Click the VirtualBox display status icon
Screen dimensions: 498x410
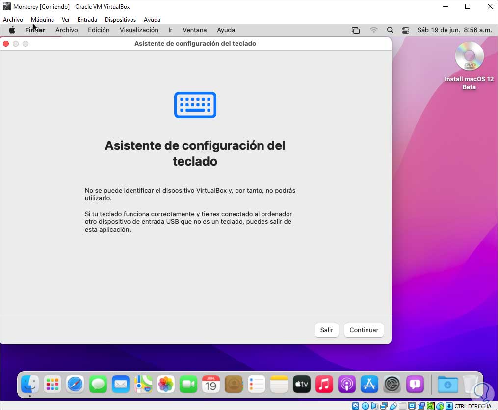pos(412,406)
